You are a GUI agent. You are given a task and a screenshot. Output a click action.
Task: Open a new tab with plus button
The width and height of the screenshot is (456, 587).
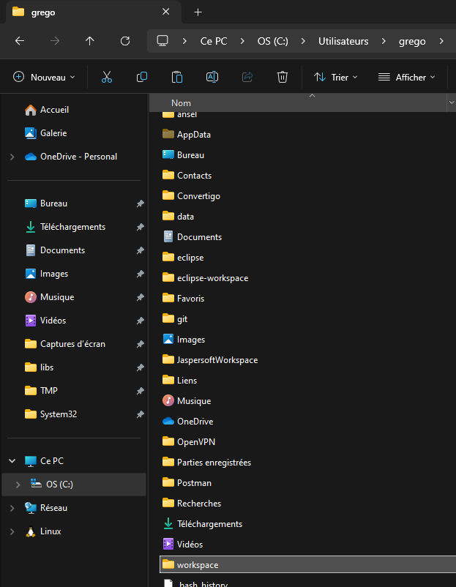[x=198, y=12]
